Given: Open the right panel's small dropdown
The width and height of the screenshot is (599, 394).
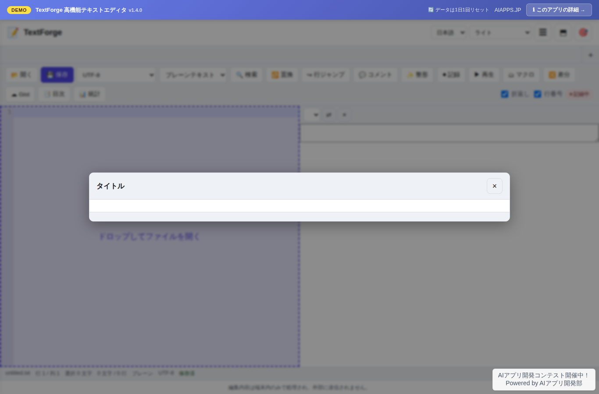Looking at the screenshot, I should 312,115.
